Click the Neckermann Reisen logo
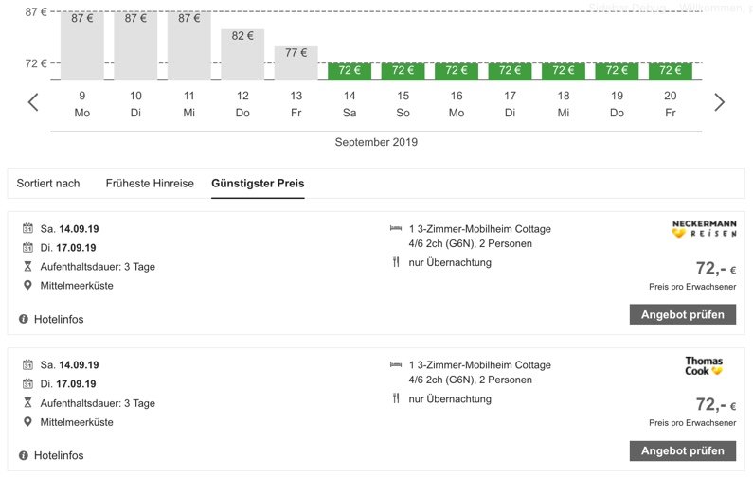Image resolution: width=753 pixels, height=477 pixels. click(x=704, y=229)
